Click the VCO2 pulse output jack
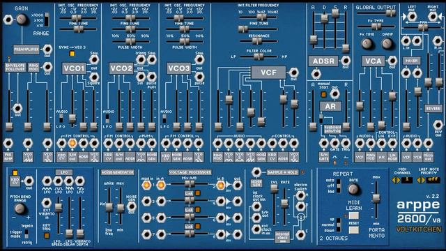Image resolution: width=446 pixels, height=251 pixels. [152, 77]
